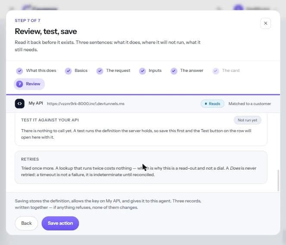286x245 pixels.
Task: Click the STEP 7 OF 7 label
Action: pyautogui.click(x=28, y=21)
